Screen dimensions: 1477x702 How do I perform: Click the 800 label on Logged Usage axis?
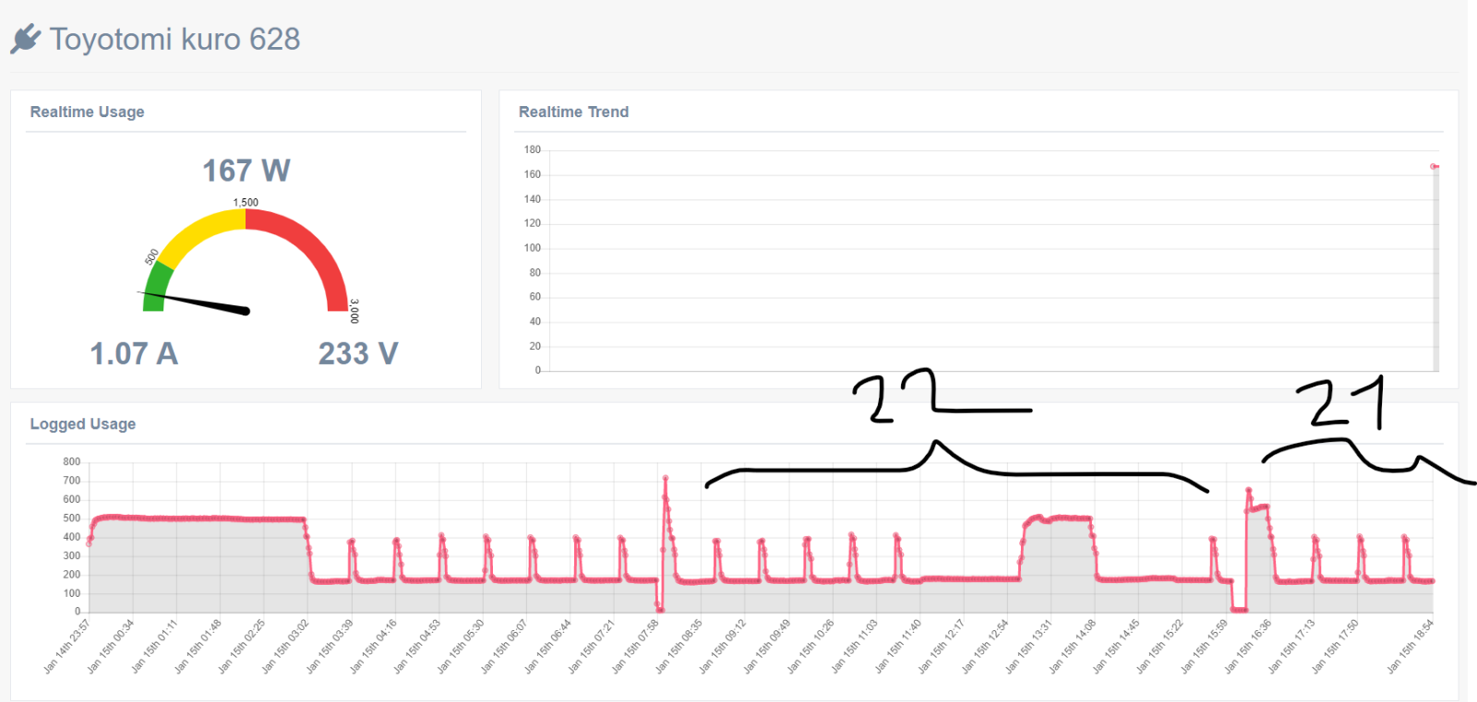[72, 462]
